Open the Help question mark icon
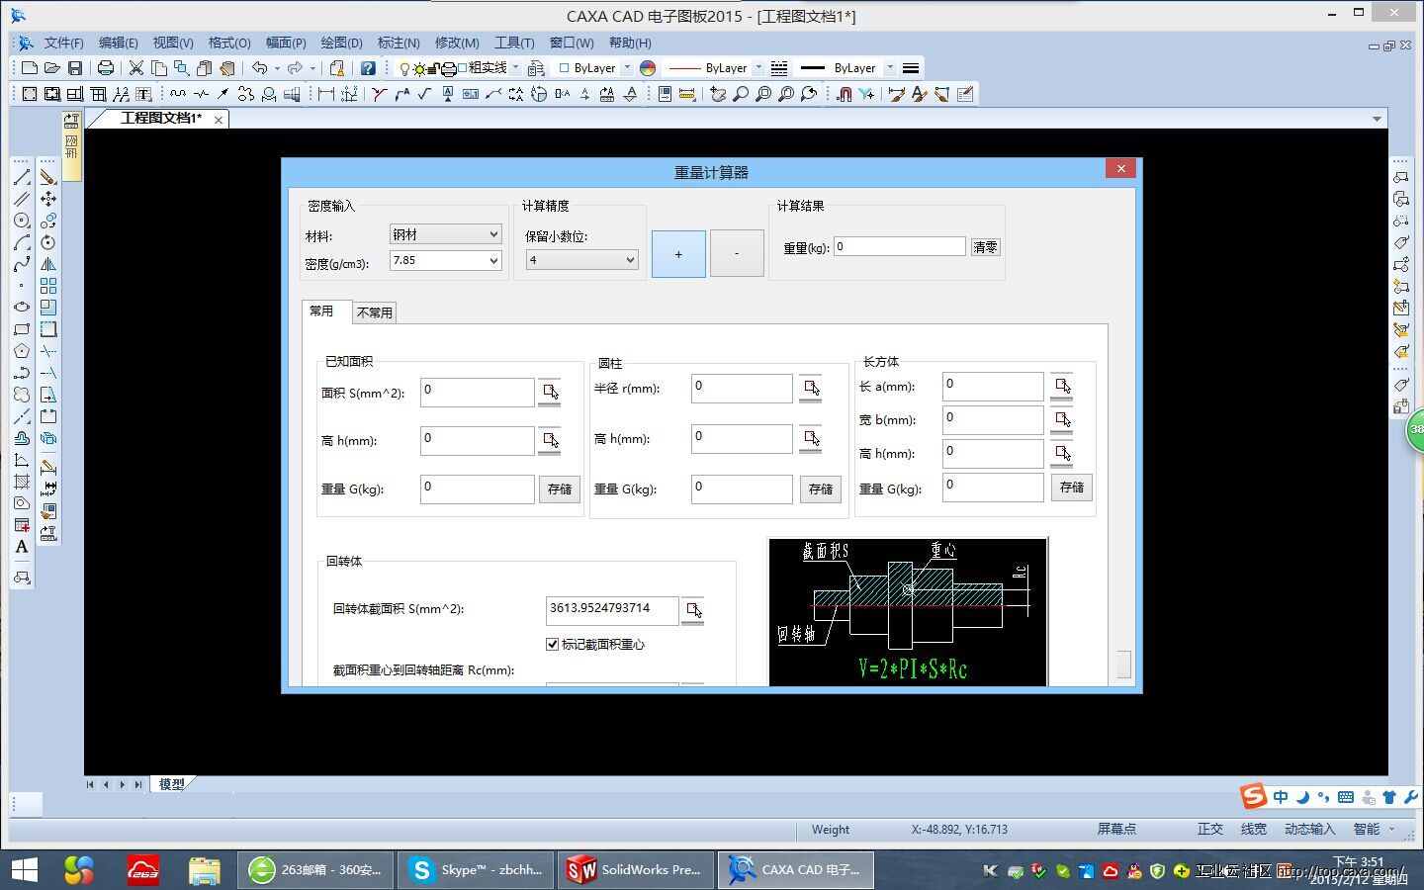The image size is (1424, 890). [x=368, y=68]
